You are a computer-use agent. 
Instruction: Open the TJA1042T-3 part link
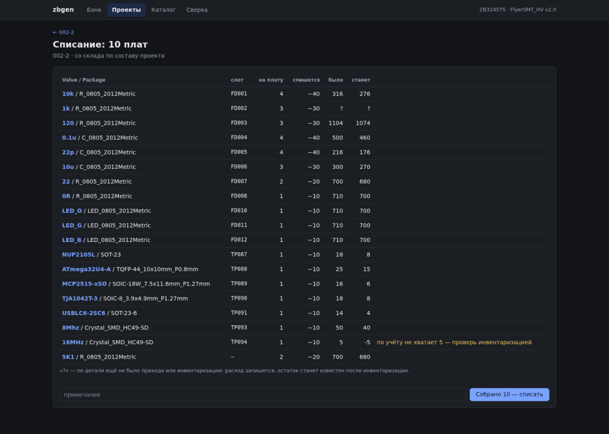pyautogui.click(x=80, y=298)
